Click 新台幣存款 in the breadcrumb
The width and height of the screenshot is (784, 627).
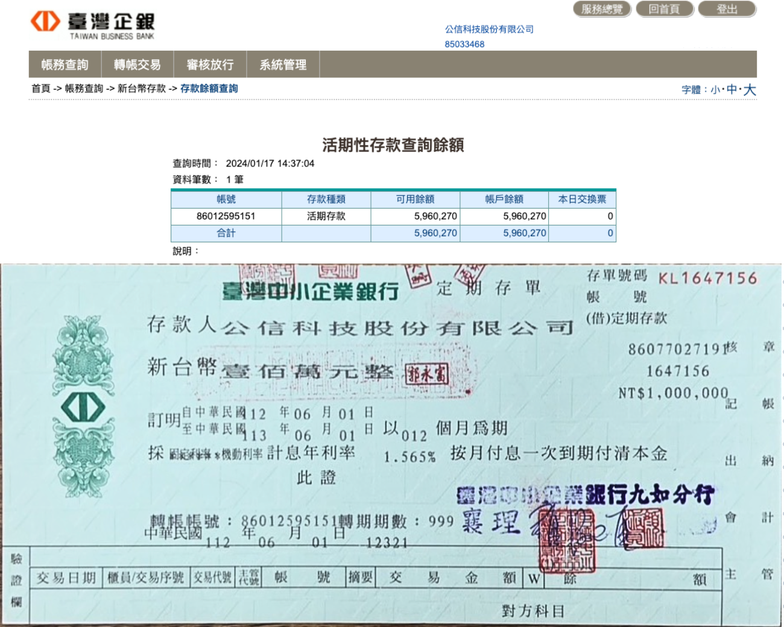pos(141,88)
